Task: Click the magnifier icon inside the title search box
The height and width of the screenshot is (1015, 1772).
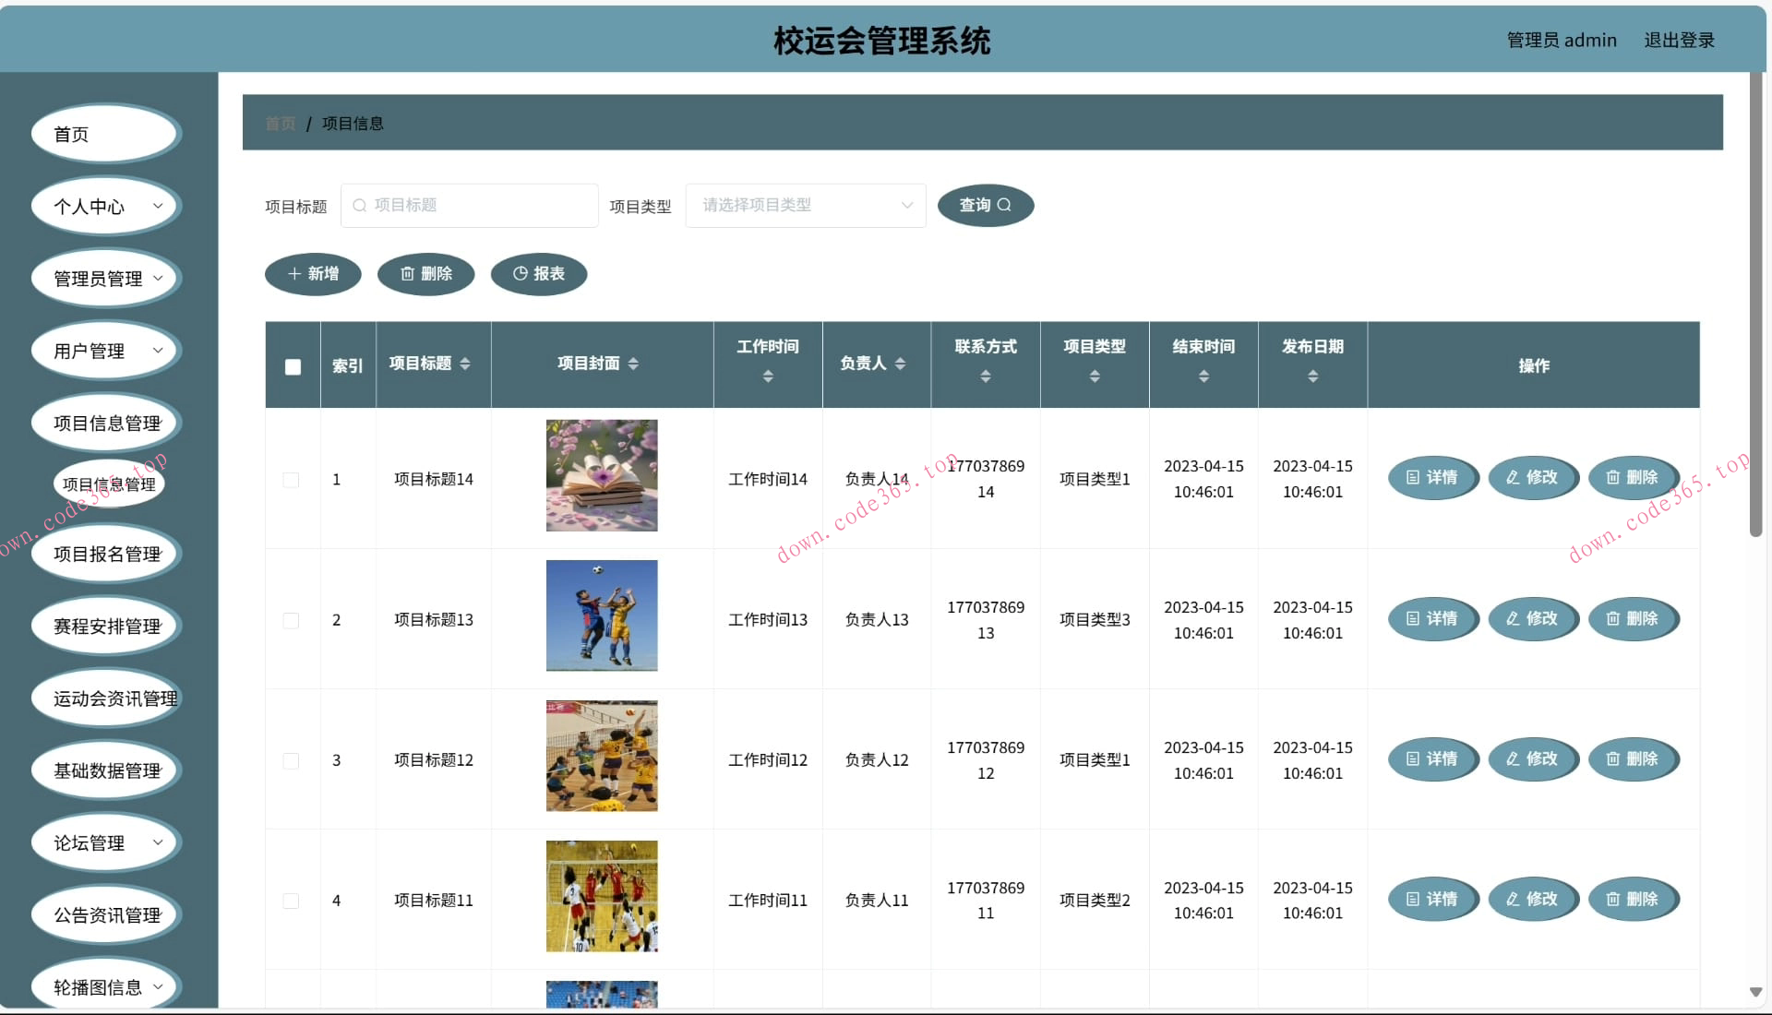Action: coord(359,205)
